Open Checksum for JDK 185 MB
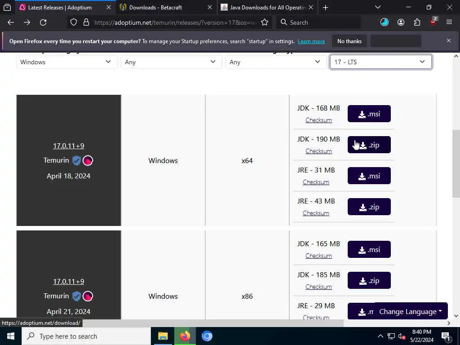This screenshot has width=460, height=345. pyautogui.click(x=318, y=287)
